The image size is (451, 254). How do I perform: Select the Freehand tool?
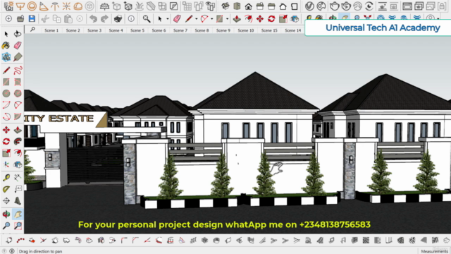pyautogui.click(x=18, y=71)
